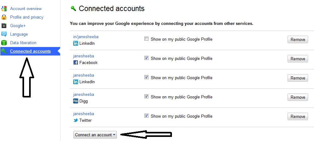Enable public profile for in/janesheeba LinkedIn
Screen dimensions: 316x141
(x=146, y=39)
